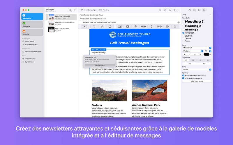Insert a mail-merge person tag icon

(110, 26)
